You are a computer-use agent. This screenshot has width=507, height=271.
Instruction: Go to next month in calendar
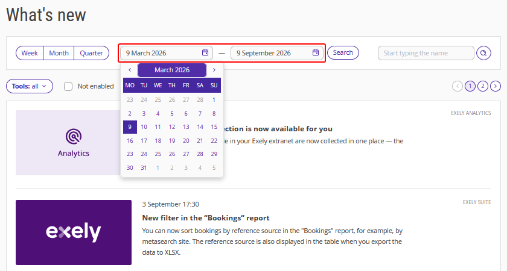click(214, 70)
